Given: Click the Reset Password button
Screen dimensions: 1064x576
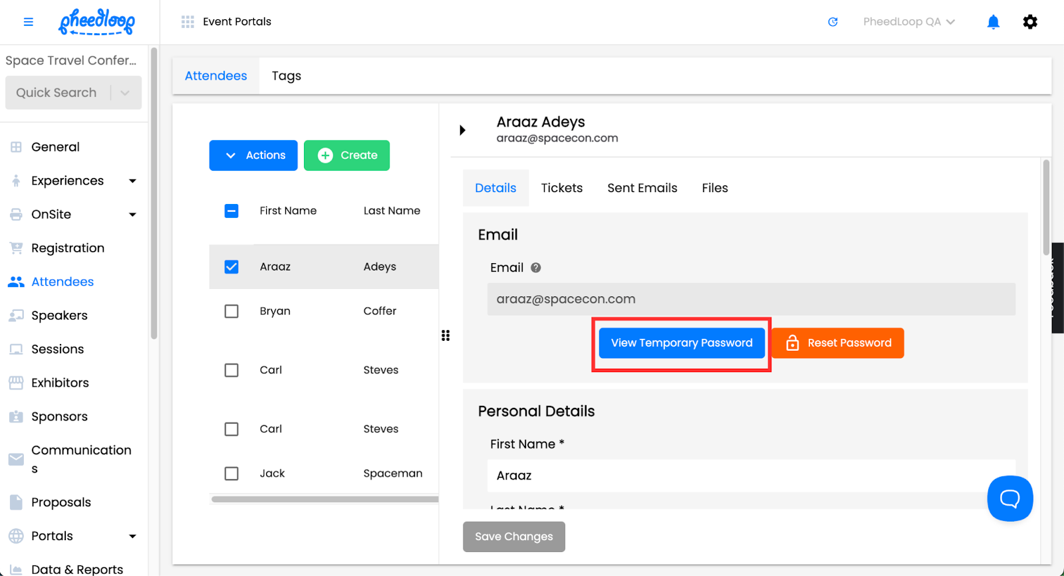Looking at the screenshot, I should tap(837, 343).
